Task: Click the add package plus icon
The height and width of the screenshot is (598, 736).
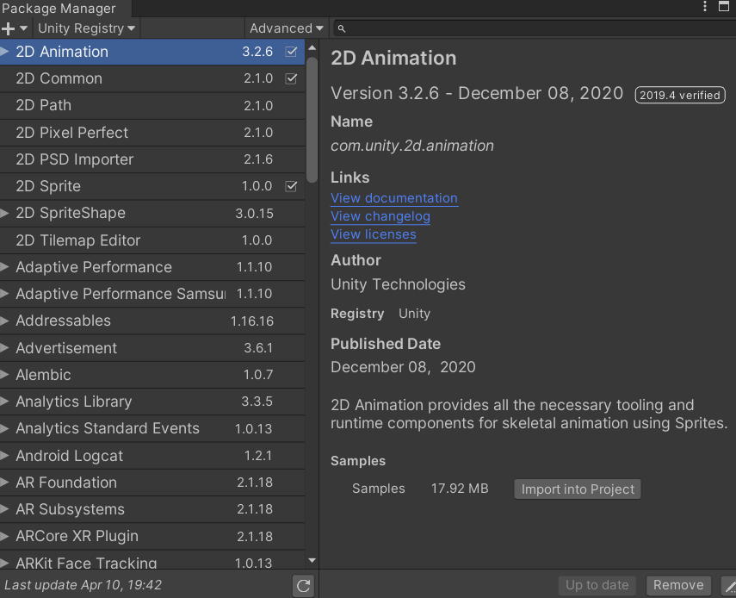Action: pos(9,28)
